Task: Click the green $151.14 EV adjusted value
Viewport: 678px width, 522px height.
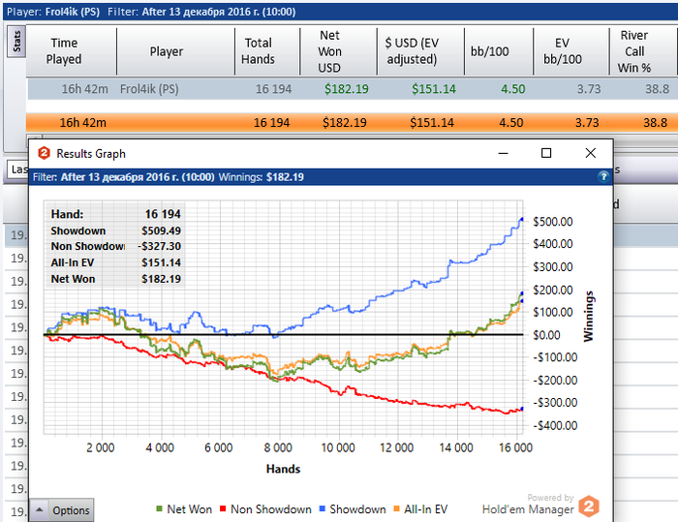Action: click(x=434, y=89)
